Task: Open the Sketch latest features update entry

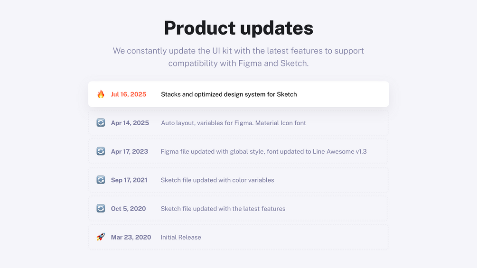Action: point(223,208)
